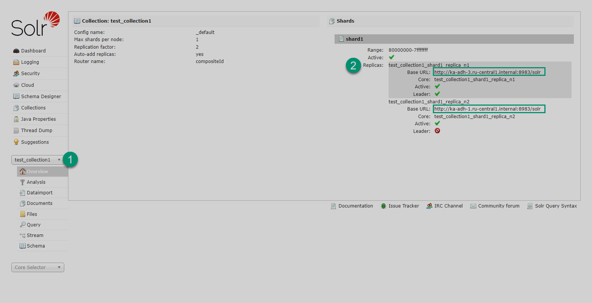Viewport: 592px width, 303px height.
Task: Click the IRC Channel icon
Action: tap(429, 206)
